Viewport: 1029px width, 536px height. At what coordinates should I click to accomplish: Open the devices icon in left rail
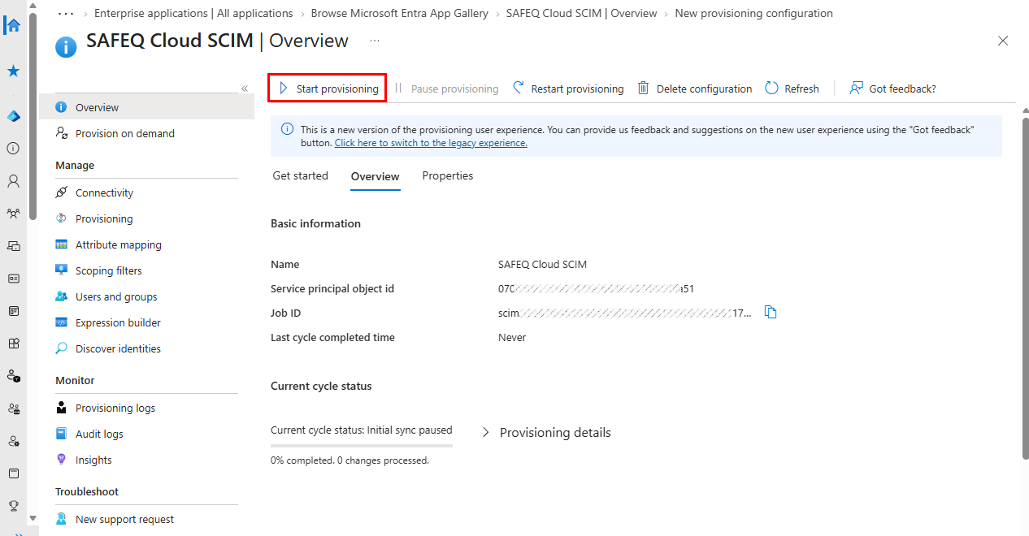[x=13, y=245]
